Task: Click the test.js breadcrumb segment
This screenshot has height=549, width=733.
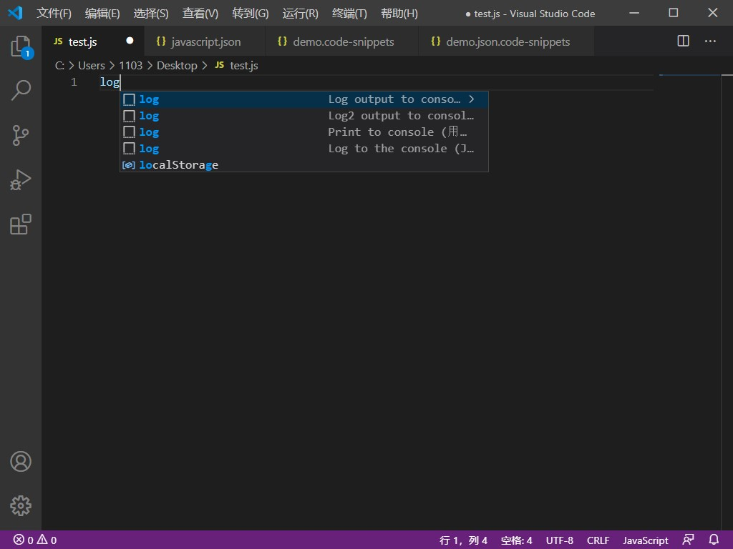Action: pos(243,65)
